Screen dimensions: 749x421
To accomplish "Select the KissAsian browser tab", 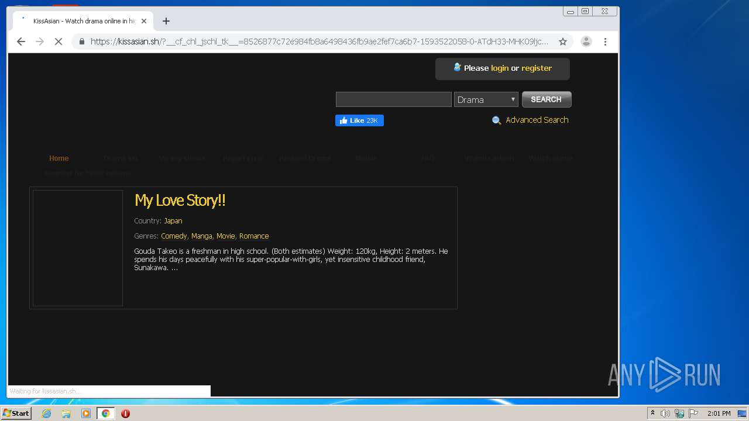I will 82,21.
